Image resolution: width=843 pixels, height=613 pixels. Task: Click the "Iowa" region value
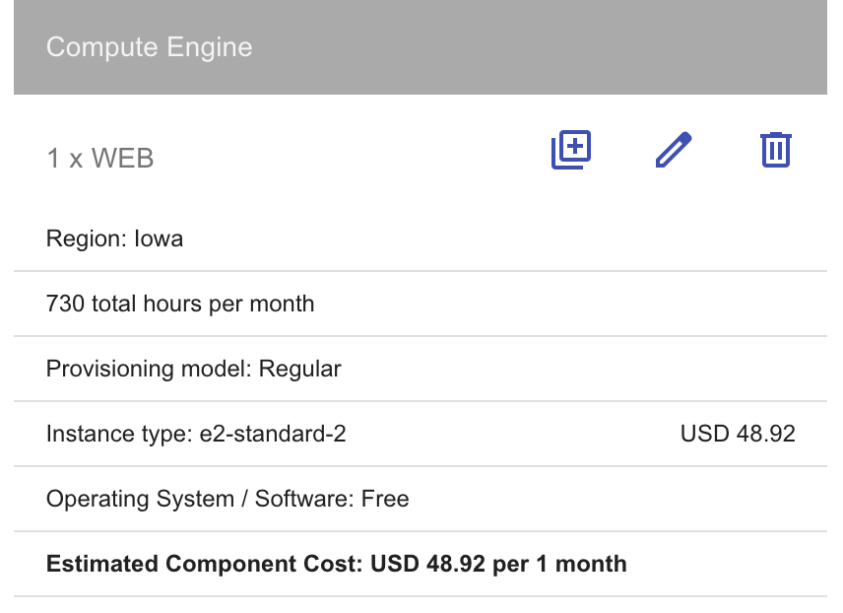pos(159,238)
